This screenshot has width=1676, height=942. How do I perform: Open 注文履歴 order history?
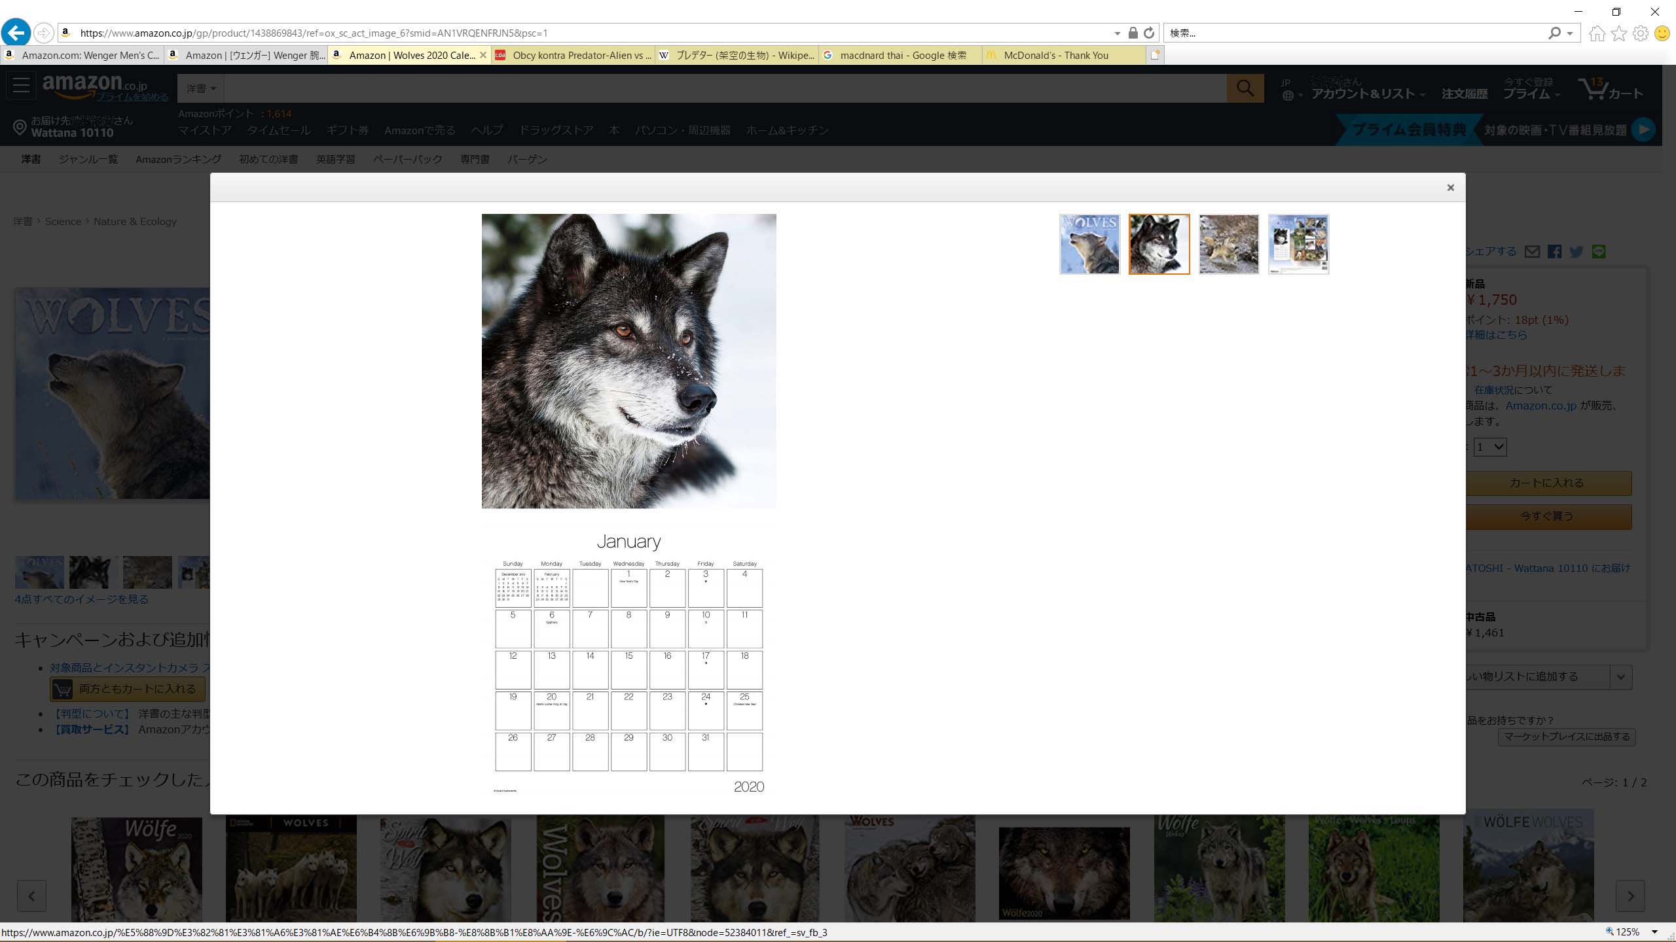(1465, 94)
